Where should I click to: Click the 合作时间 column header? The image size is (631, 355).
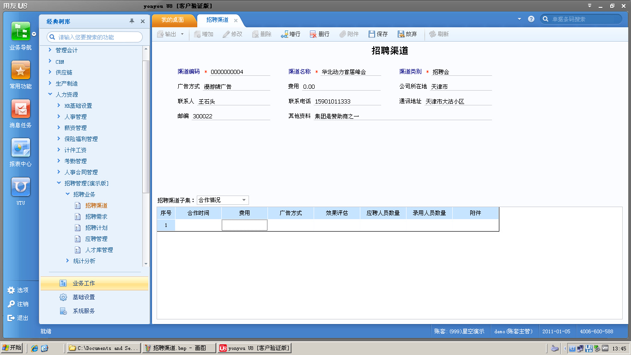[198, 213]
